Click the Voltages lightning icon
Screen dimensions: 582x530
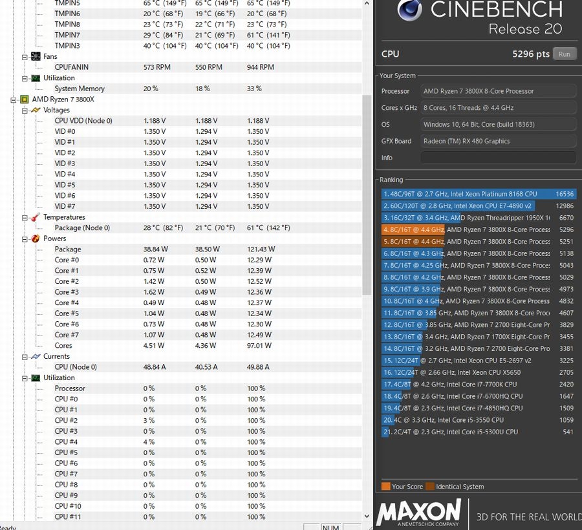pos(36,110)
